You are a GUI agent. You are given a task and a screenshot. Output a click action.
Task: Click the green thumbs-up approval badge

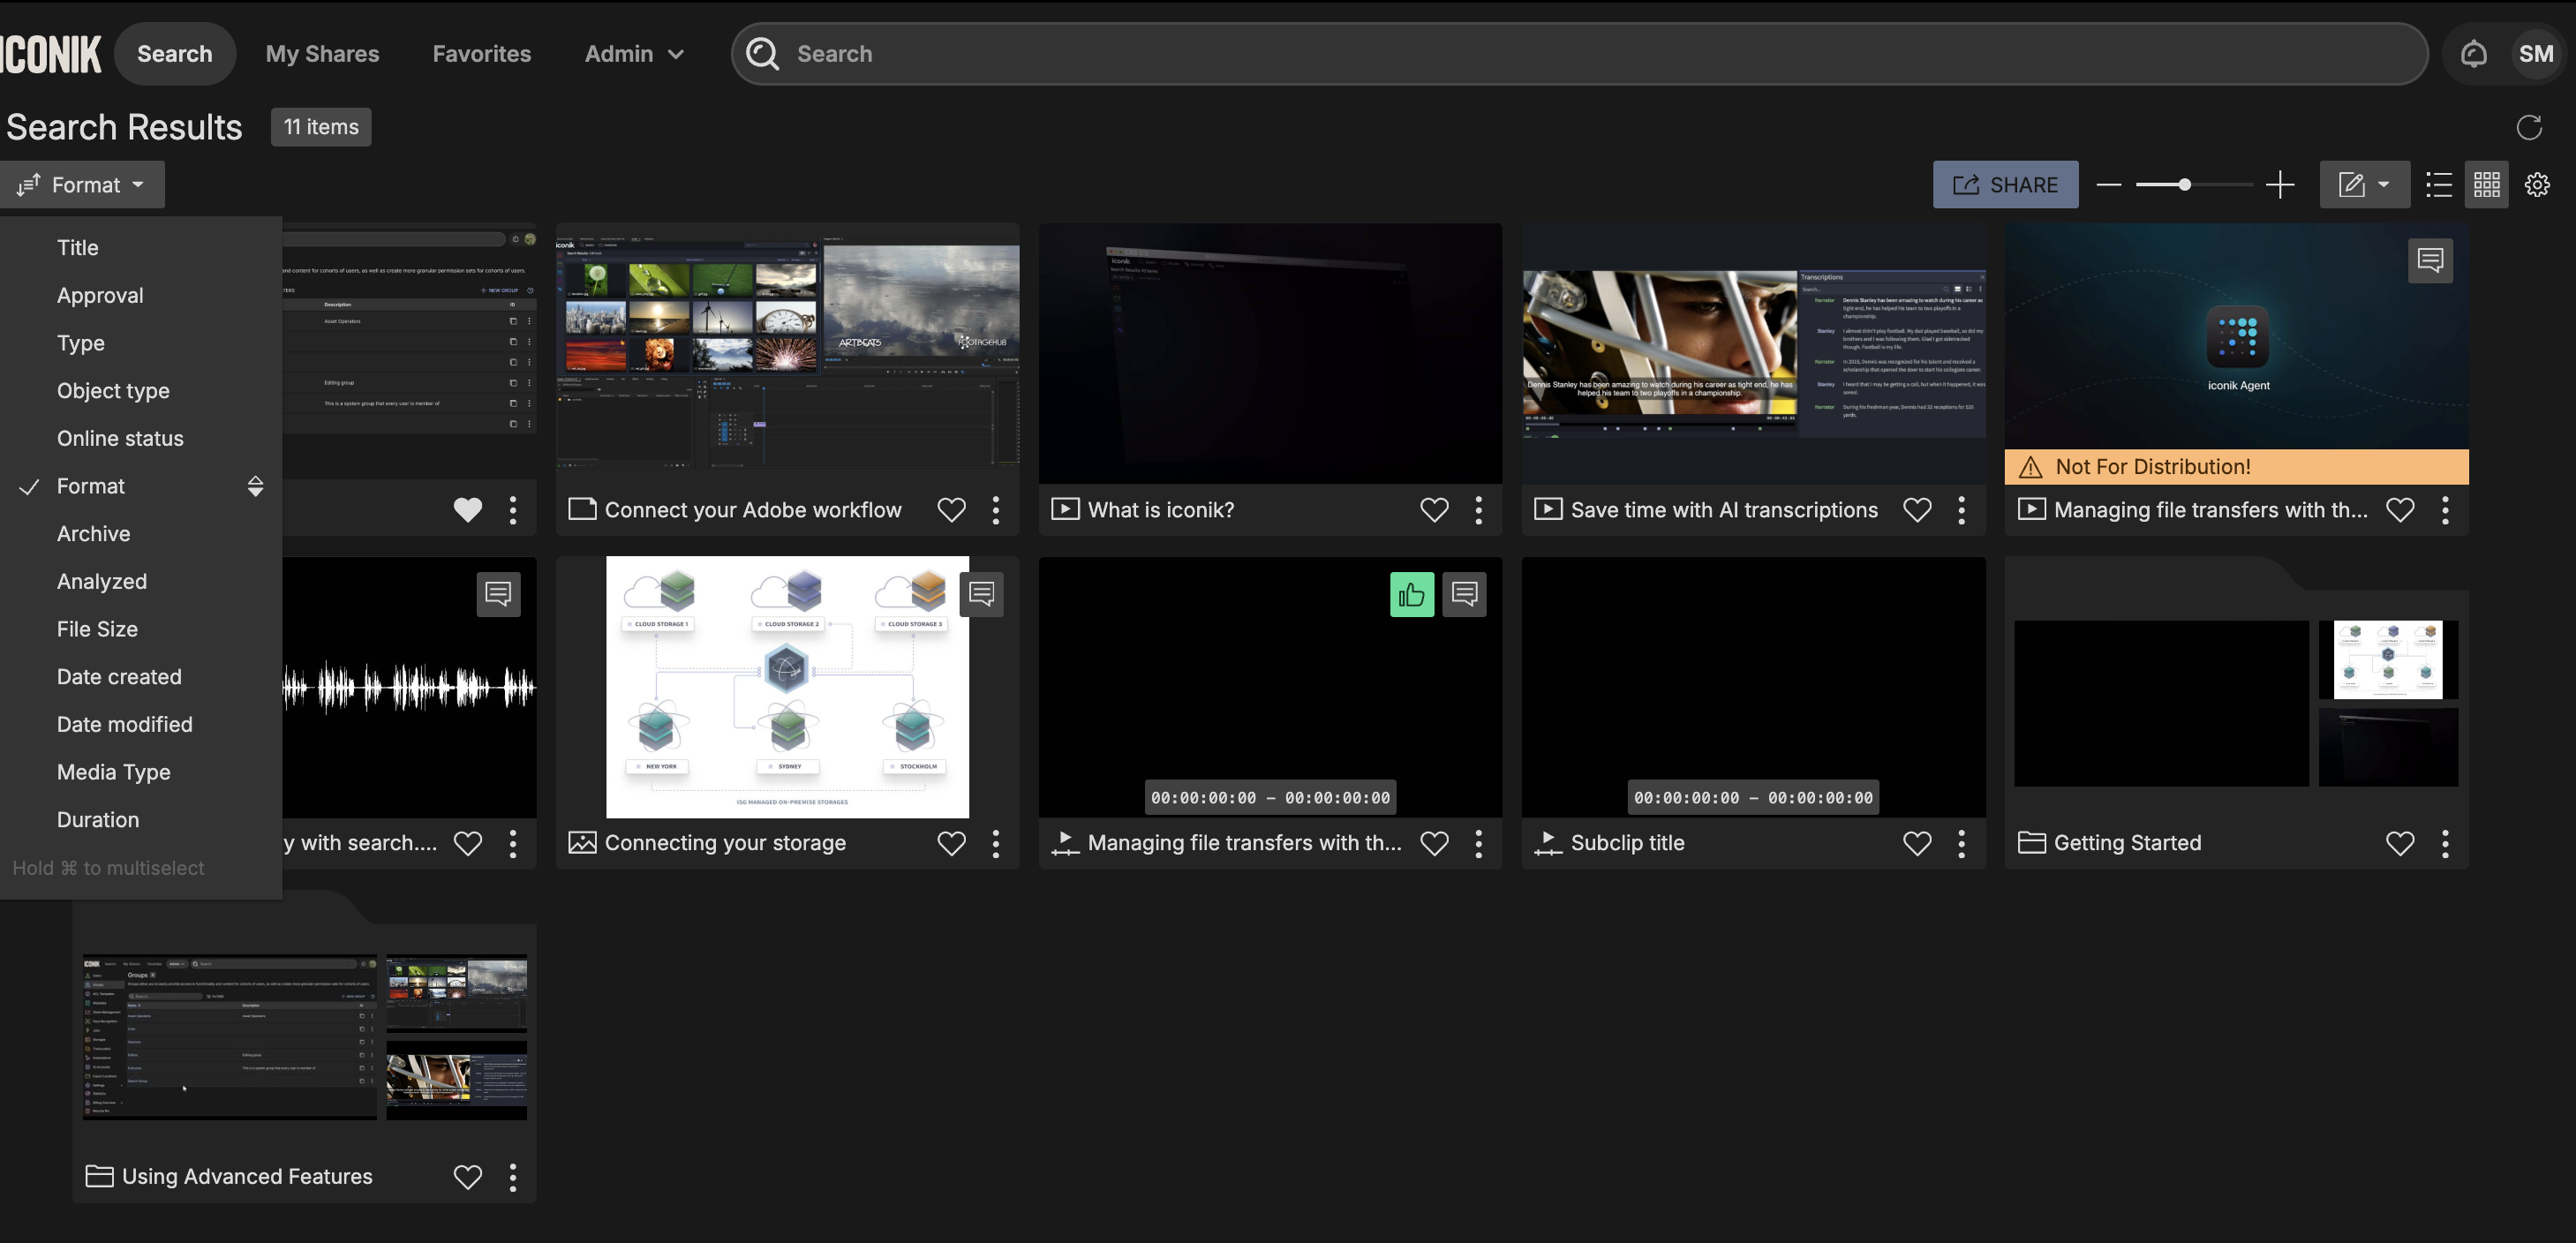1411,595
